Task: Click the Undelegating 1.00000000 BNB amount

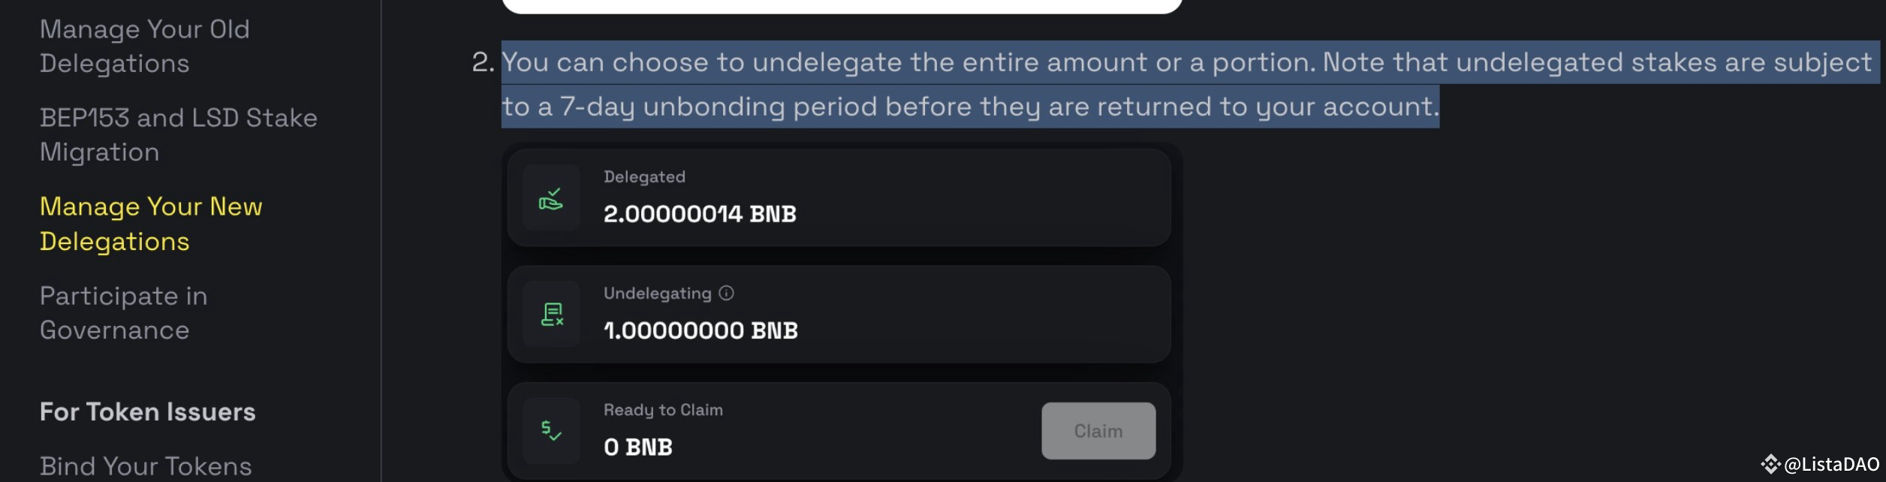Action: click(x=701, y=329)
